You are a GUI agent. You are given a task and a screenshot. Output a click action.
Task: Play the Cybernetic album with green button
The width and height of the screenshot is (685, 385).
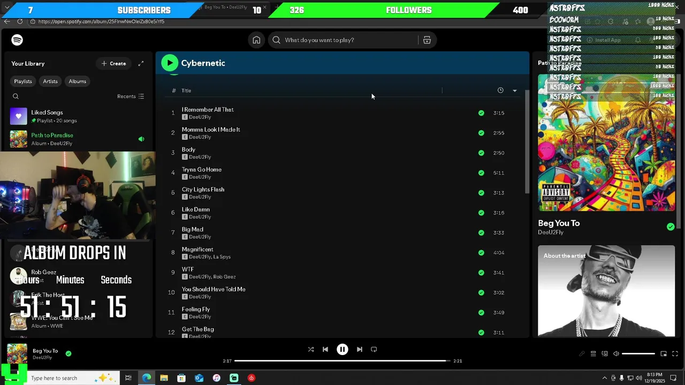(x=170, y=63)
